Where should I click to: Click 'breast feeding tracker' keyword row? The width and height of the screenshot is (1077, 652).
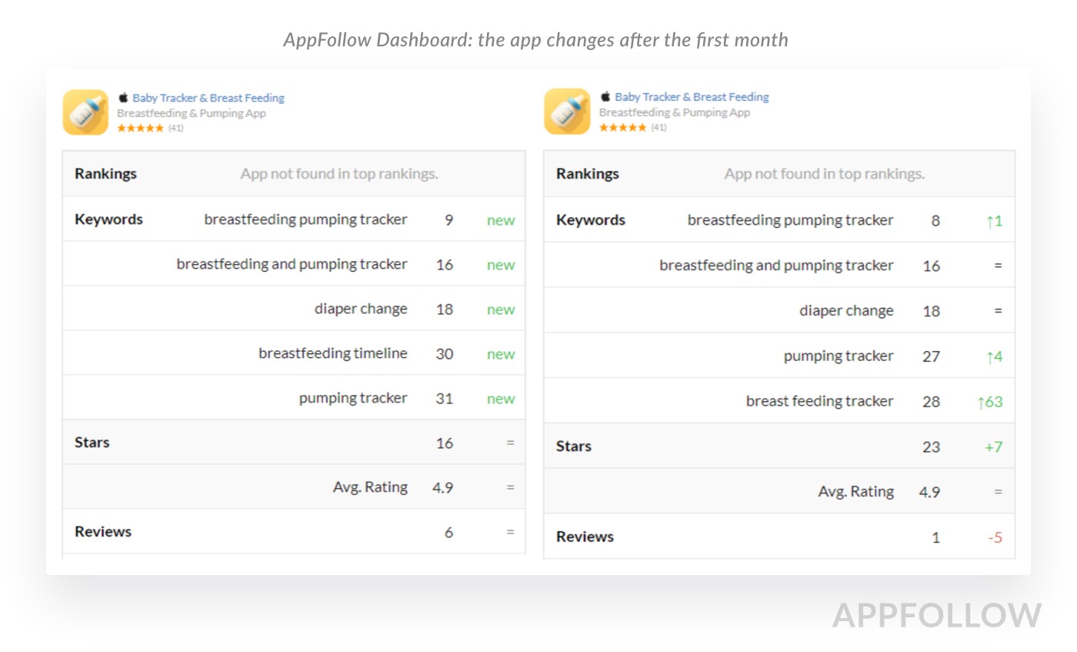coord(819,401)
